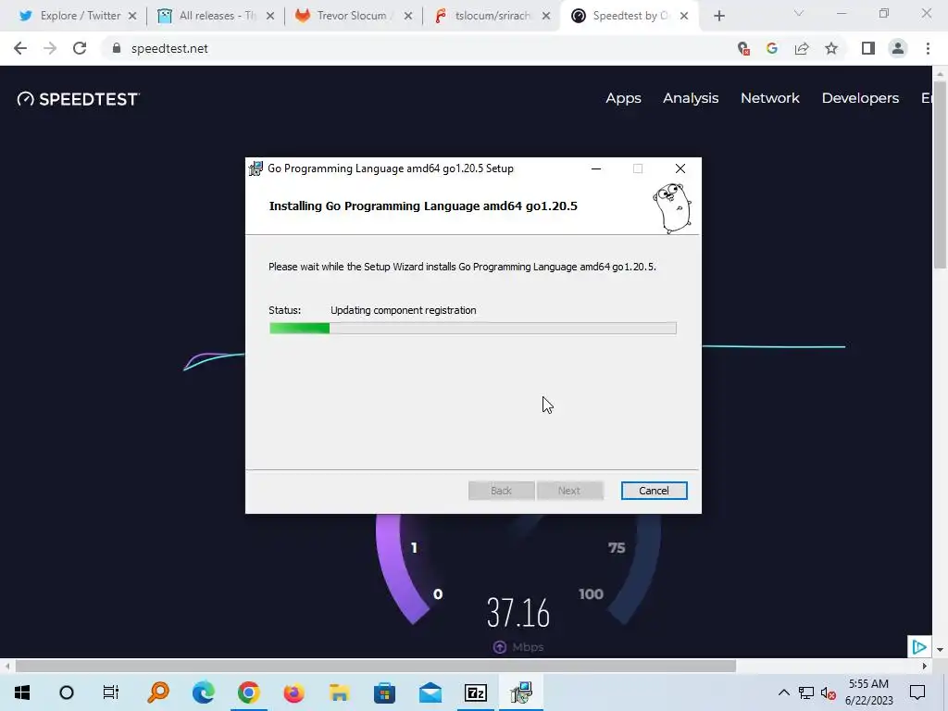Open the blocked cookies icon in address bar
The image size is (948, 711).
(743, 48)
